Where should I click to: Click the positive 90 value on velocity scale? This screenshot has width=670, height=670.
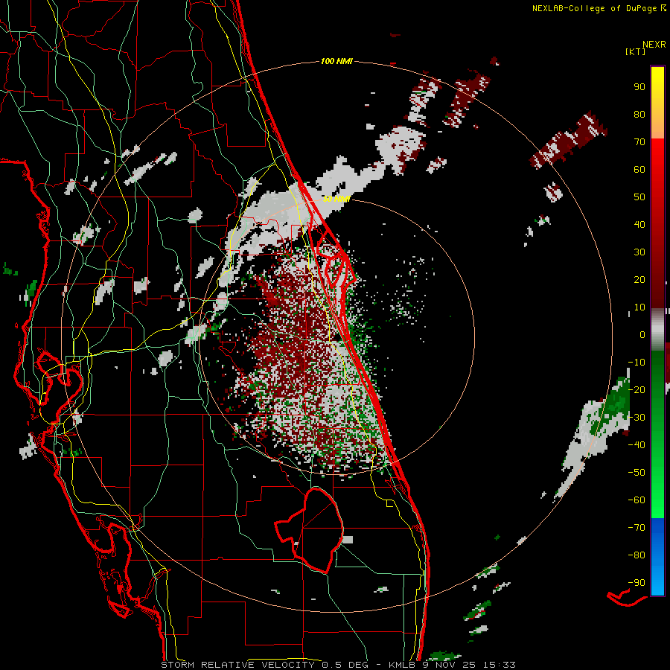coord(639,87)
